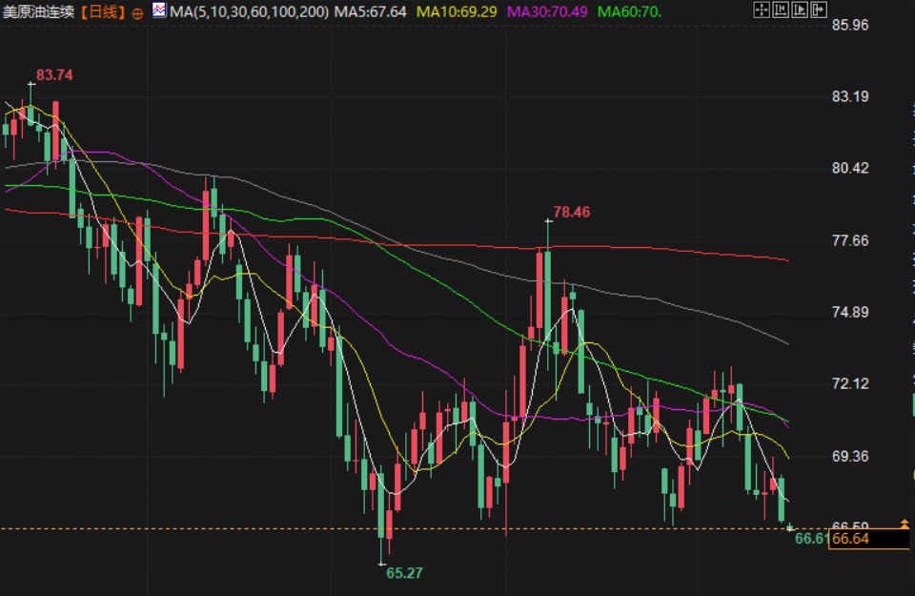
Task: Click the 美原油连续 contract title
Action: click(x=38, y=11)
